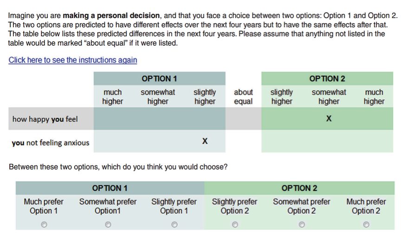Click the OPTION 1 header of comparison table

[159, 78]
